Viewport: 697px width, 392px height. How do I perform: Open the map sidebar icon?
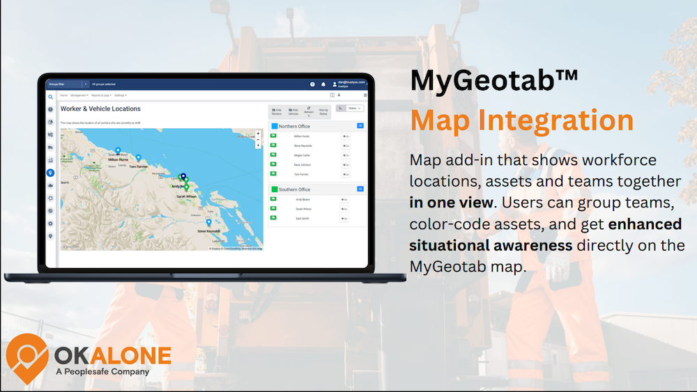click(x=51, y=134)
